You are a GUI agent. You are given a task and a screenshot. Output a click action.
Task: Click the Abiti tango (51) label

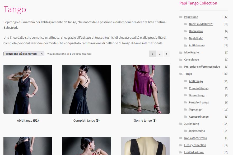click(28, 121)
